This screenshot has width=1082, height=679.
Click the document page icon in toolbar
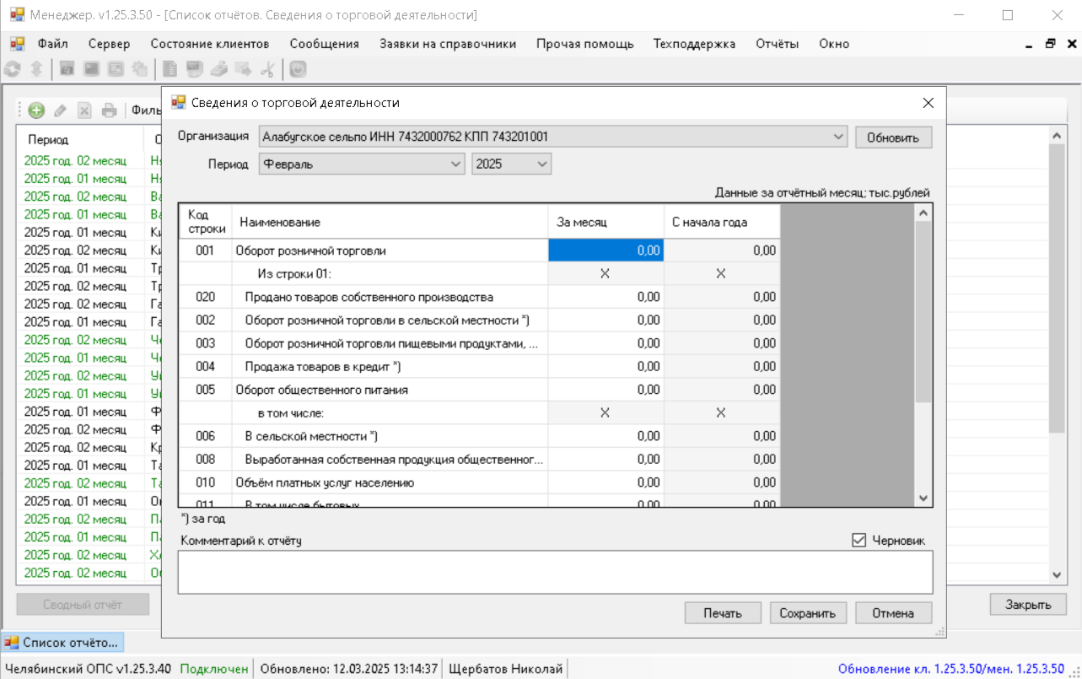pyautogui.click(x=170, y=71)
